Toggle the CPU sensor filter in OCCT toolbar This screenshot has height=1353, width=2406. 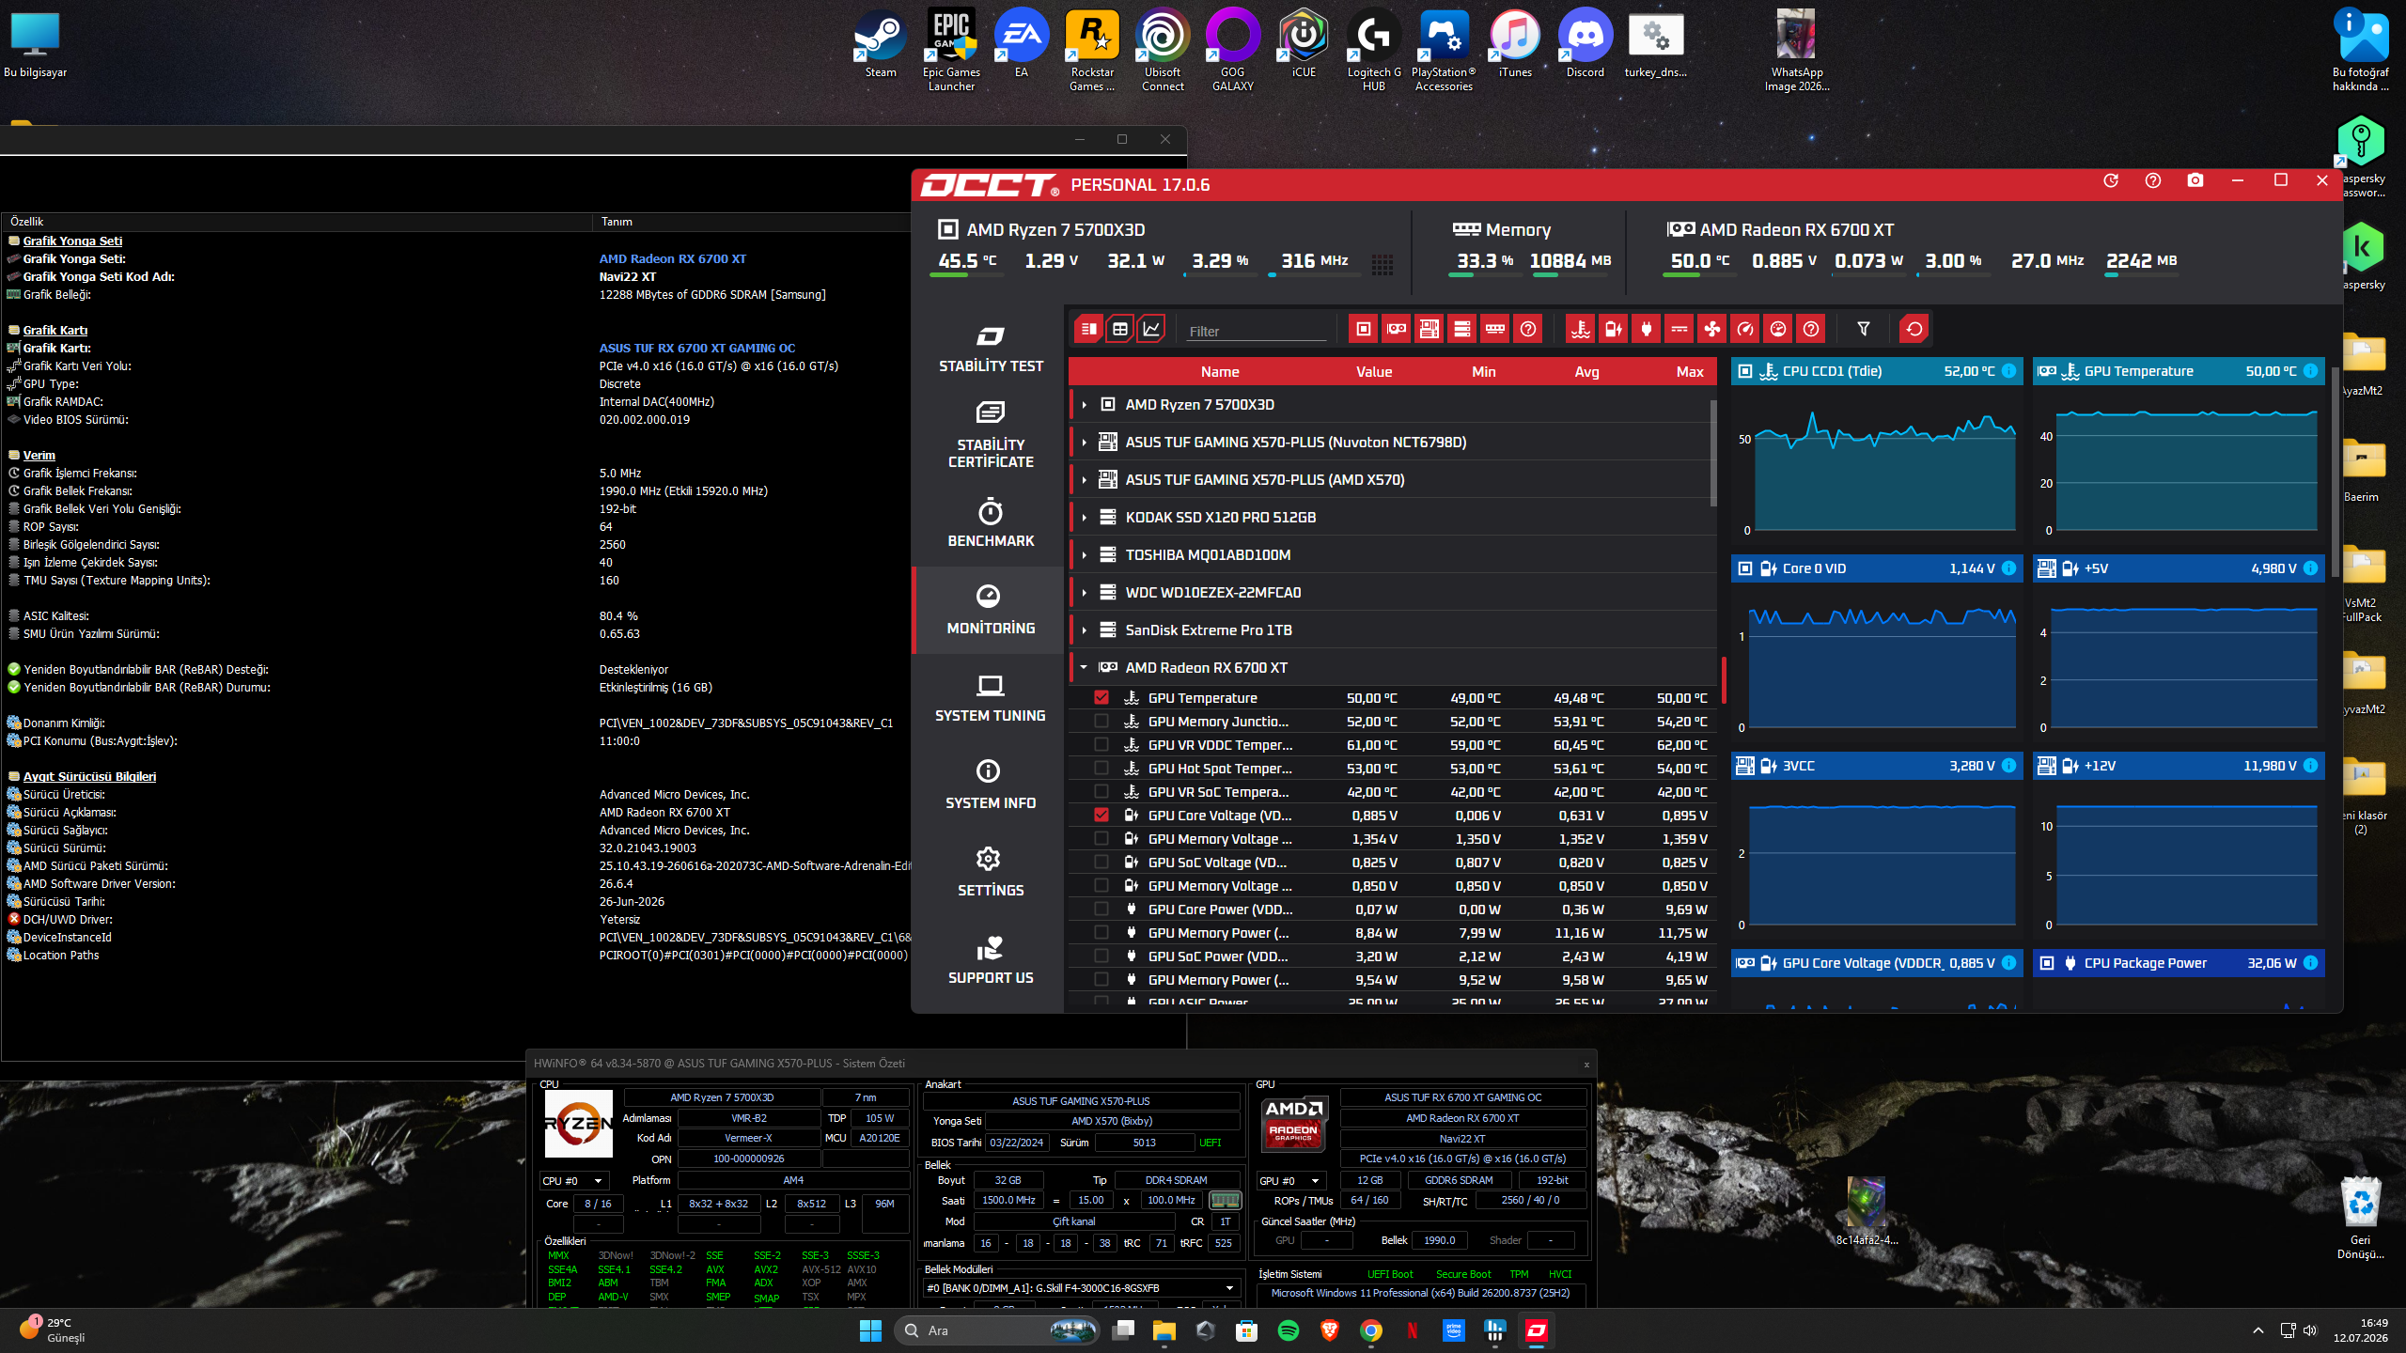(x=1363, y=329)
